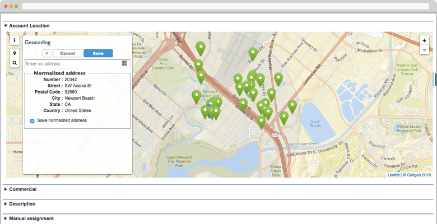
Task: Click the info icon on map
Action: (15, 41)
